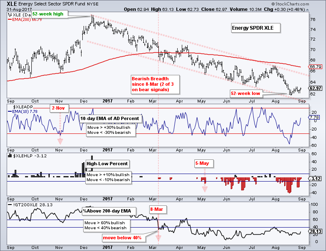Click the !GT200XLE 28.13 legend
This screenshot has width=326, height=251.
point(30,205)
